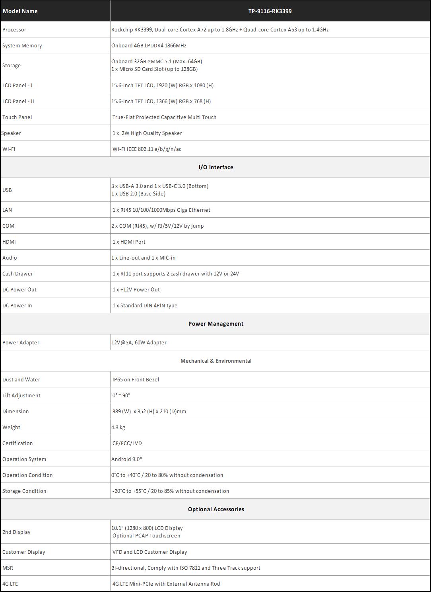Click the Weight value 4.3 kg

click(118, 427)
